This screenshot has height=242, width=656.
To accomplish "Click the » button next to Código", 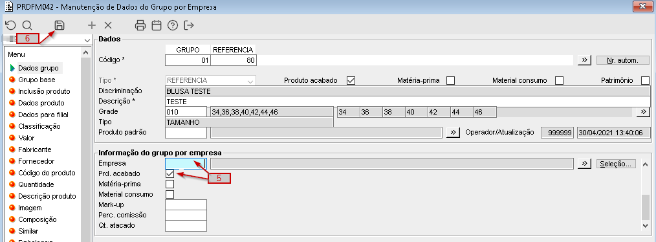I will [x=584, y=60].
